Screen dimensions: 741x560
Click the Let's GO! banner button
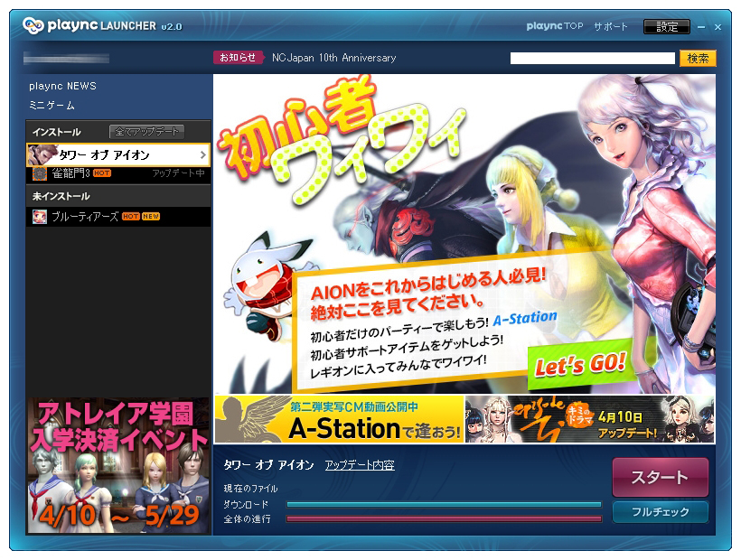click(x=580, y=364)
